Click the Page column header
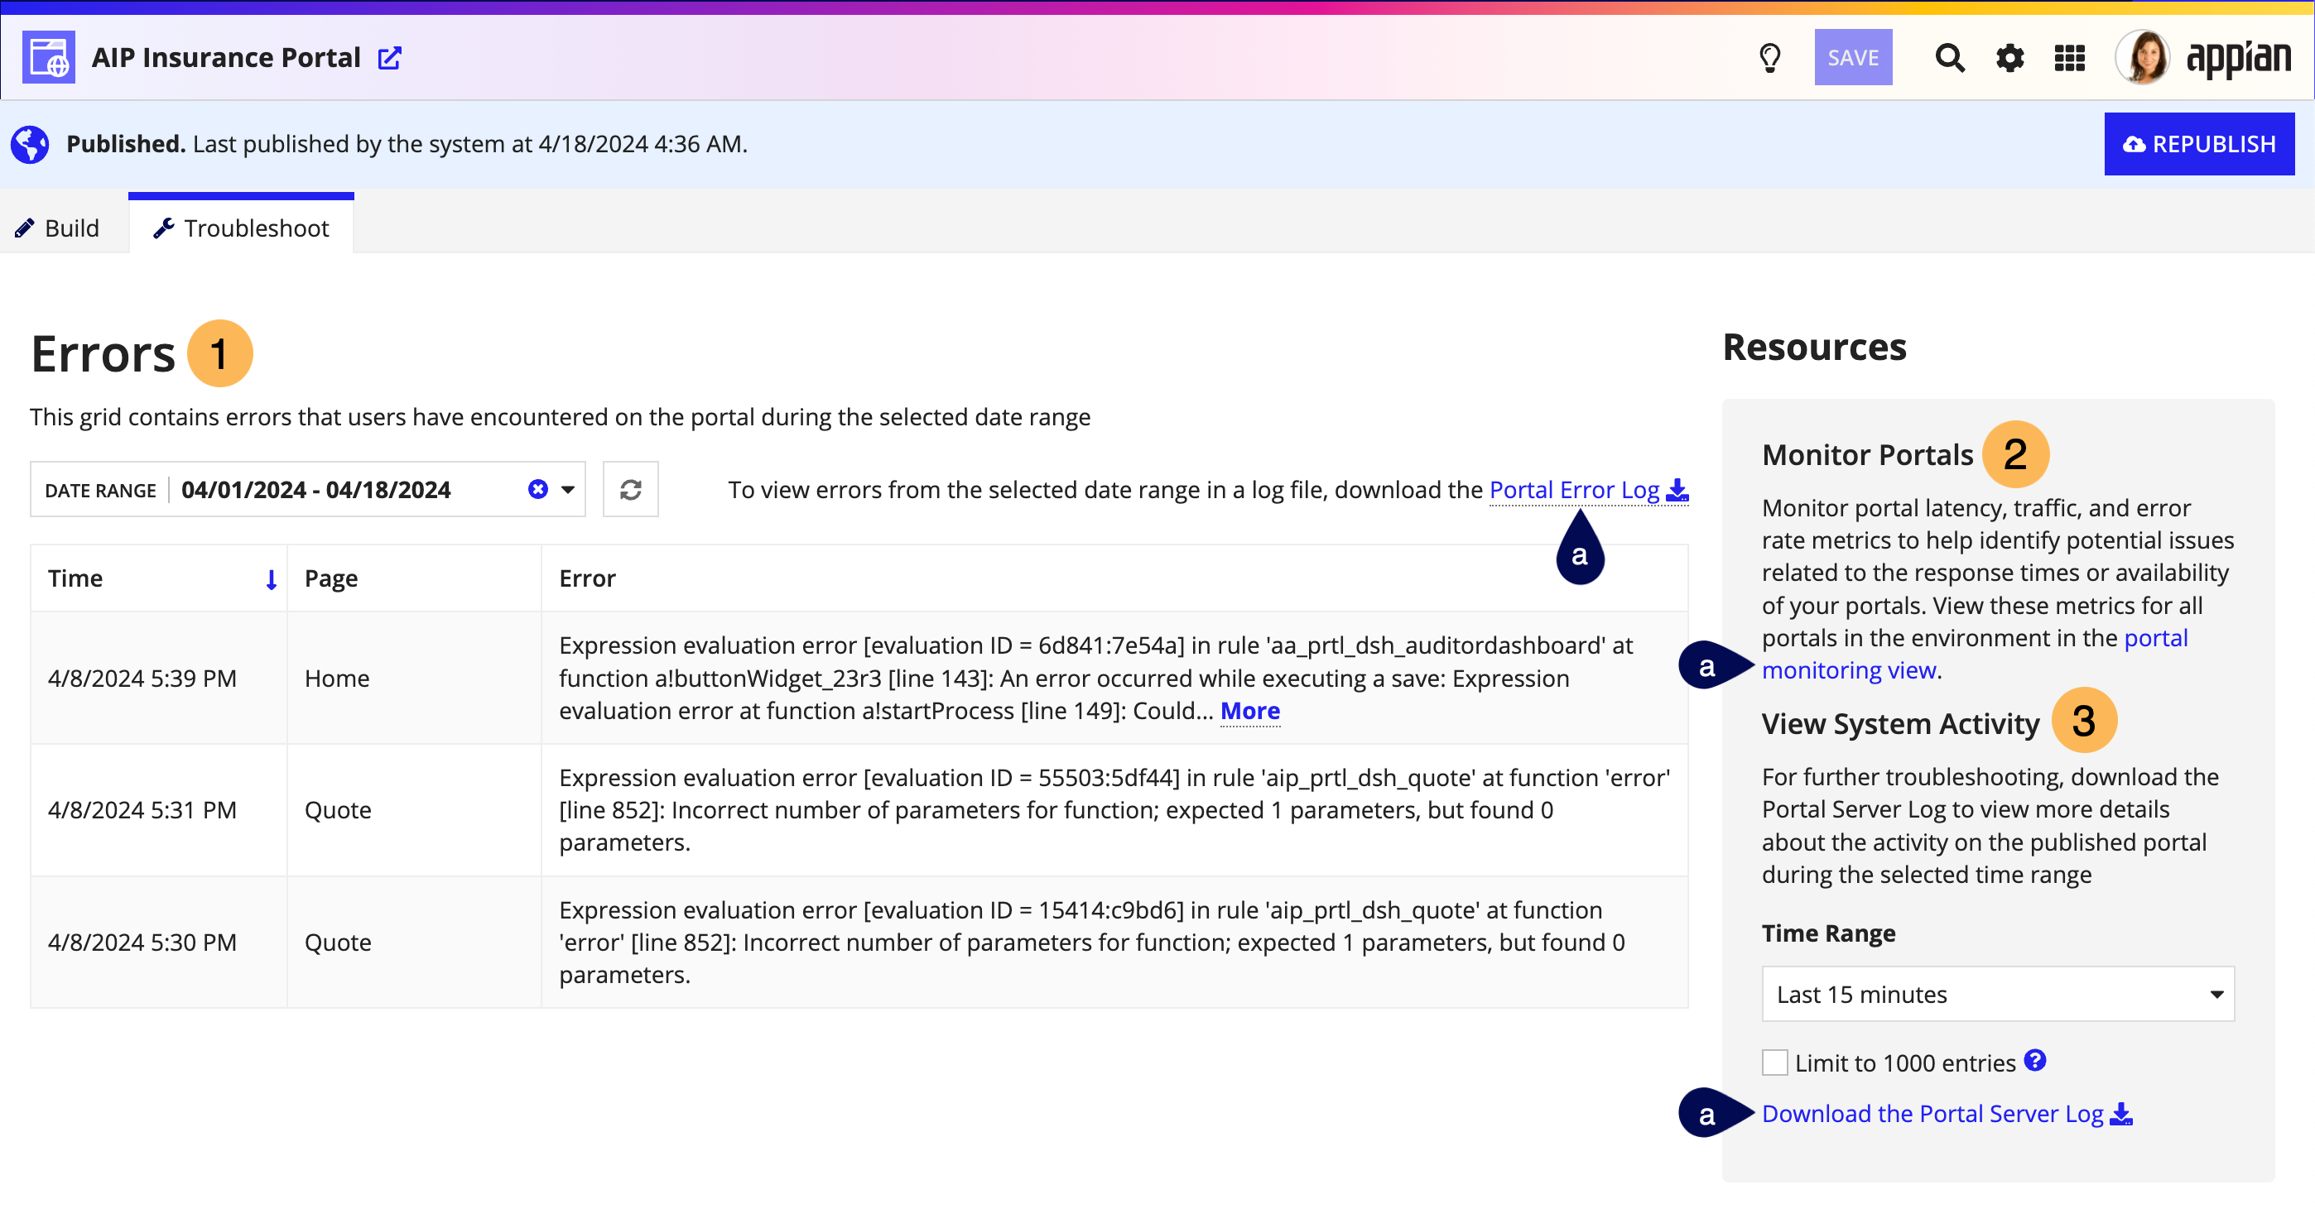This screenshot has height=1228, width=2315. pyautogui.click(x=414, y=578)
